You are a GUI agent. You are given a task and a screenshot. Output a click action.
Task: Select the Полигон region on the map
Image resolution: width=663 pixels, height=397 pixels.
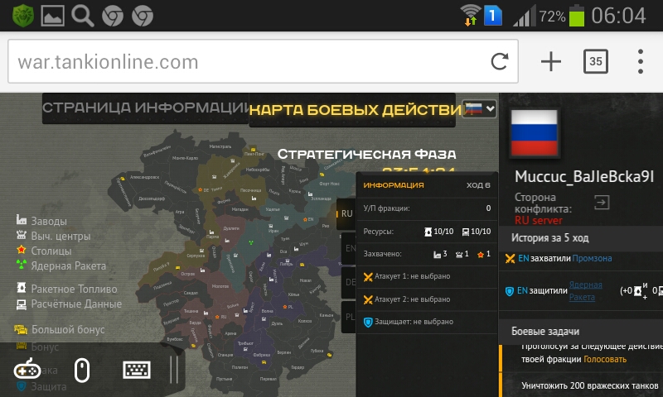[x=240, y=367]
